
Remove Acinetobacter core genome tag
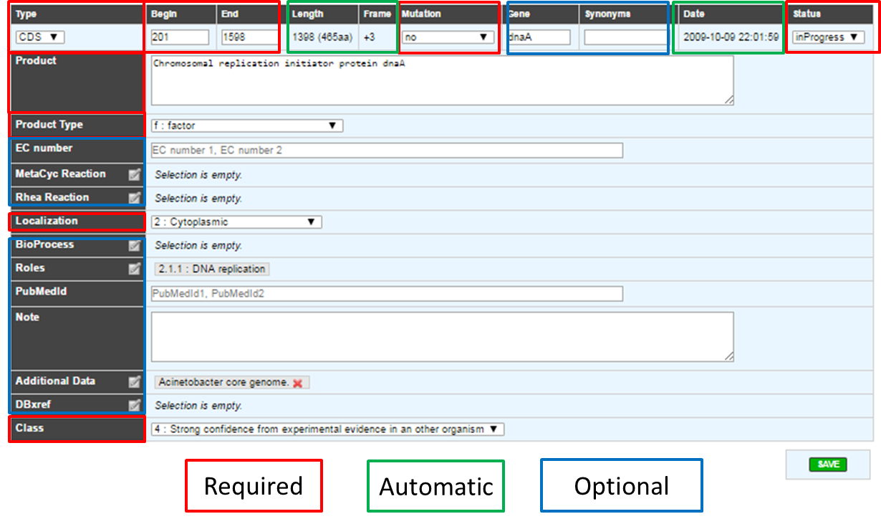[297, 384]
